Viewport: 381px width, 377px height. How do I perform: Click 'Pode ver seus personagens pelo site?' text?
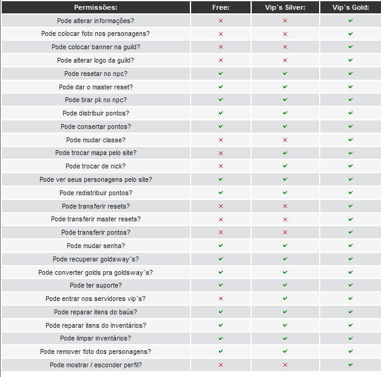coord(96,179)
